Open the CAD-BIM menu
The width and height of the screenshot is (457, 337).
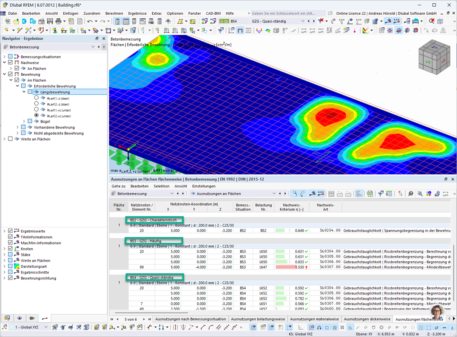tap(213, 13)
